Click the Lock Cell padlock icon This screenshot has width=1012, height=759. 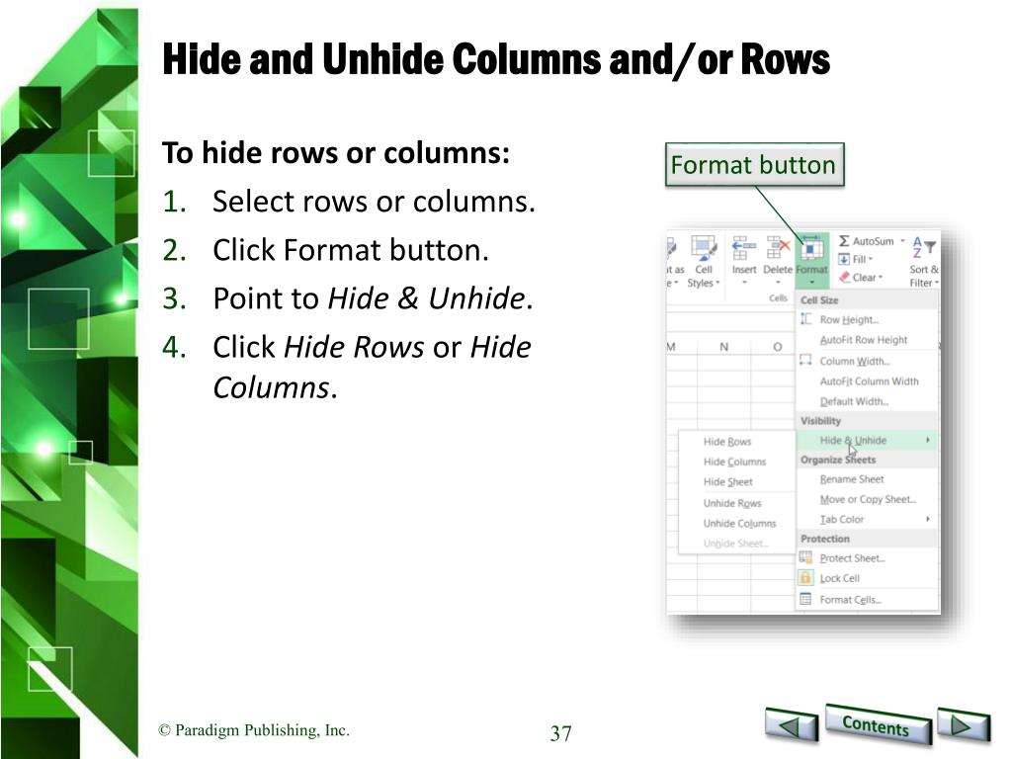point(805,577)
